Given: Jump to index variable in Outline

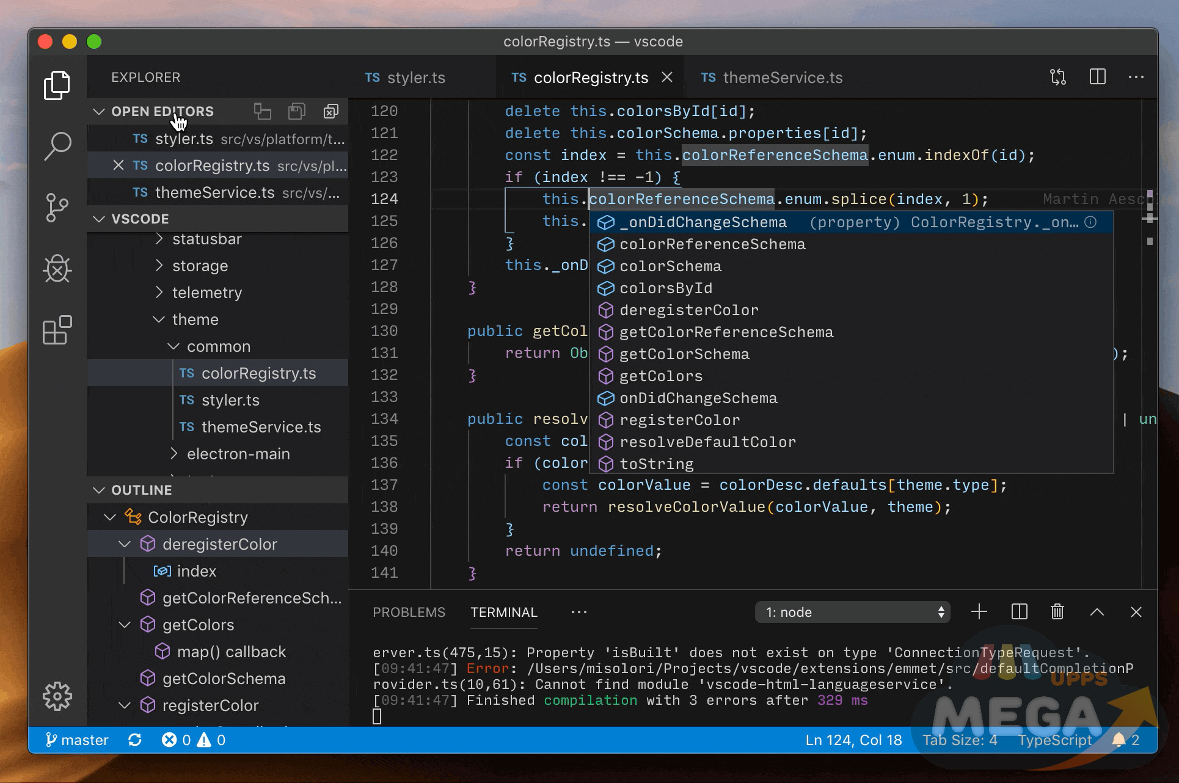Looking at the screenshot, I should [x=218, y=571].
